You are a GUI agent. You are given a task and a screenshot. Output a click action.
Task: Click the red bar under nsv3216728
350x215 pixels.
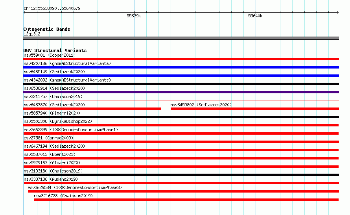(x=186, y=200)
